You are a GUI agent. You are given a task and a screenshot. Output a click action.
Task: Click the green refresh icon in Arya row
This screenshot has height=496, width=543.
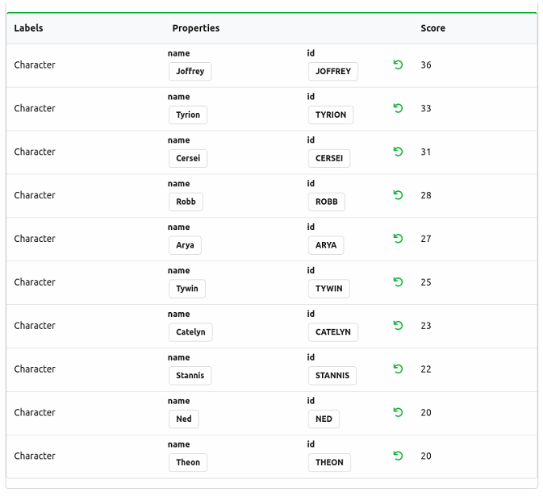pos(398,239)
